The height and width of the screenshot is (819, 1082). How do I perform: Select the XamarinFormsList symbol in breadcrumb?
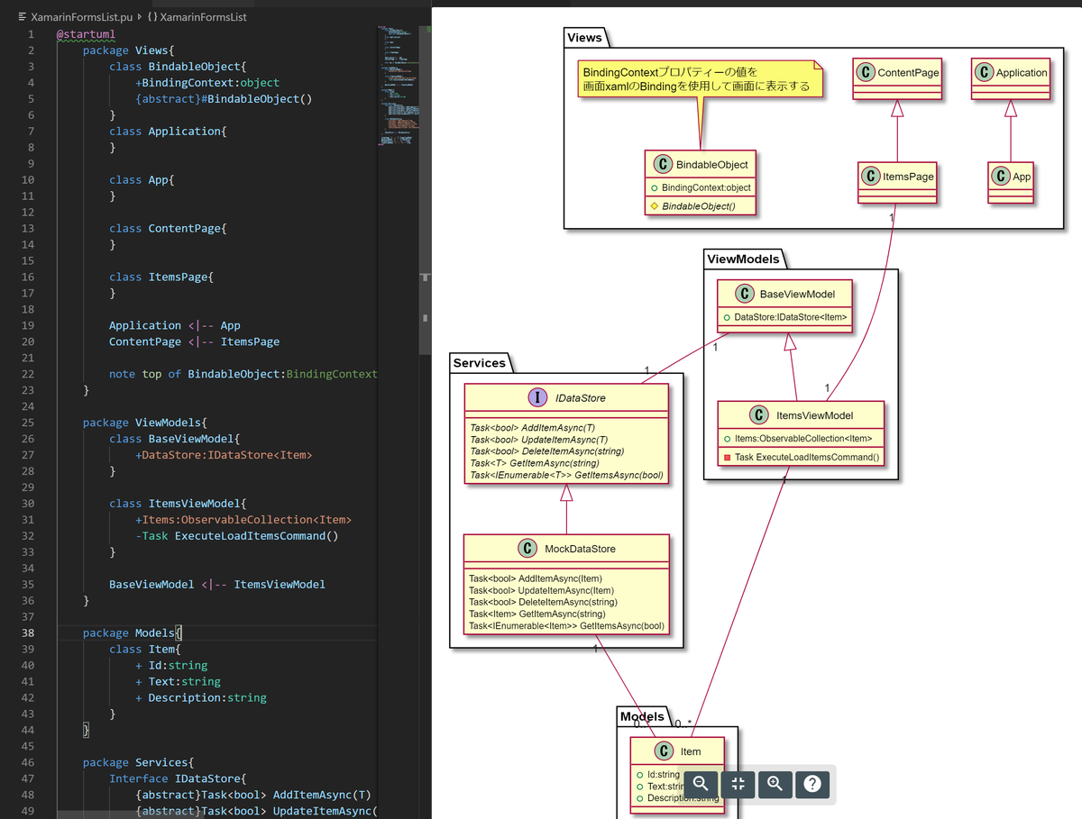[203, 16]
